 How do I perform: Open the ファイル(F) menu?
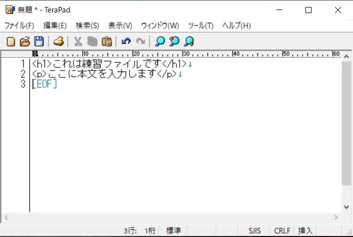point(19,25)
